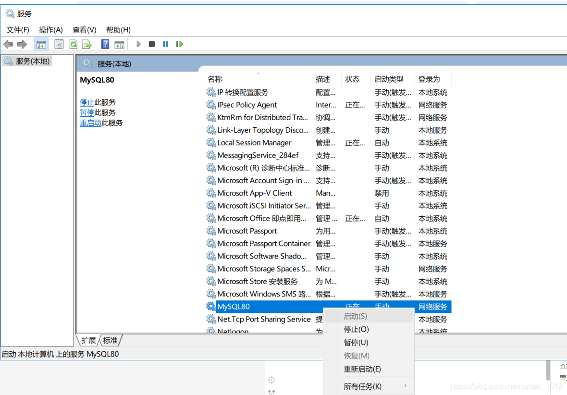567x395 pixels.
Task: Open the Properties toolbar icon
Action: point(58,44)
